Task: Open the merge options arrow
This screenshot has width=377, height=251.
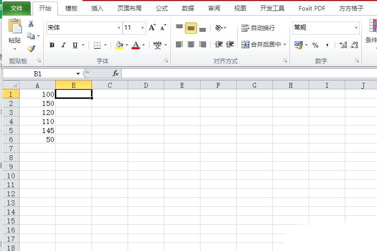Action: (x=285, y=45)
